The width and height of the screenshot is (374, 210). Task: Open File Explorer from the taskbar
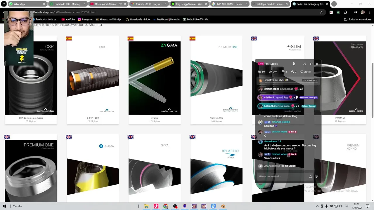click(x=146, y=206)
